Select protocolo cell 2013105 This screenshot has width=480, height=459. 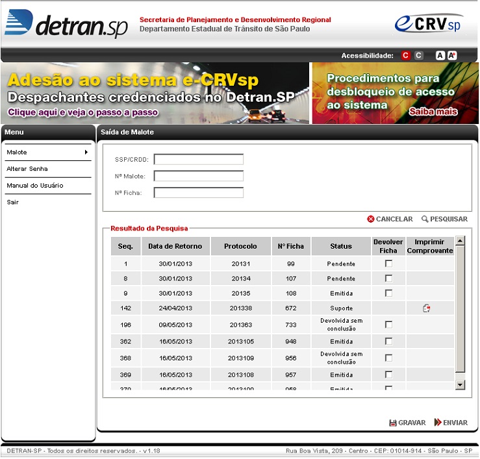(x=240, y=341)
